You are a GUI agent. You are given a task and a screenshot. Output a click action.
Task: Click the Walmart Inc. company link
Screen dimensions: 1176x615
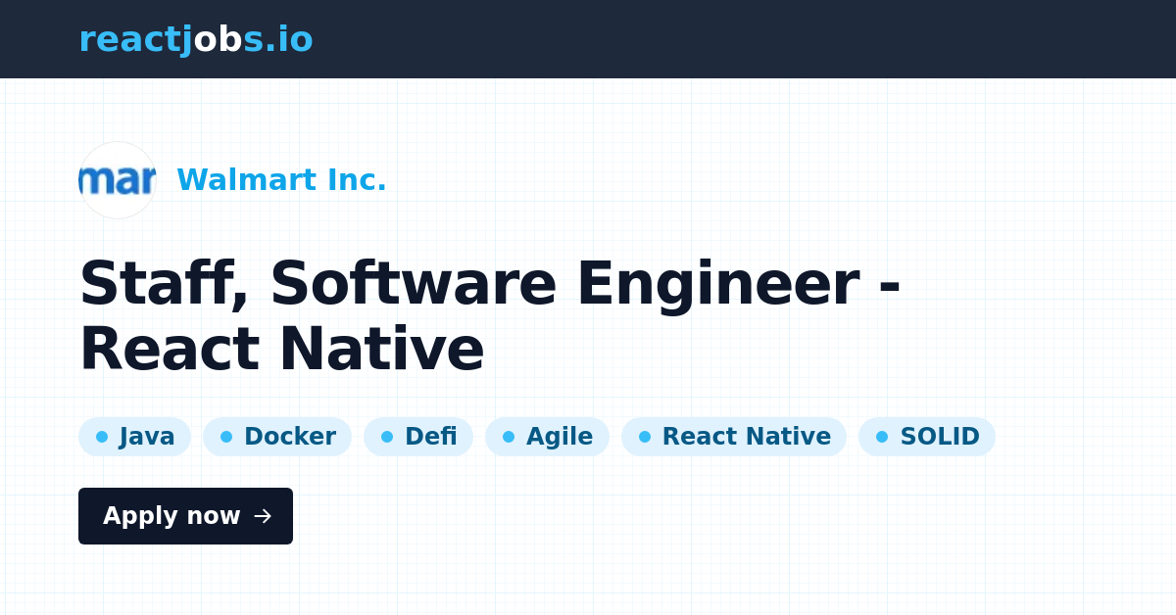(x=281, y=180)
